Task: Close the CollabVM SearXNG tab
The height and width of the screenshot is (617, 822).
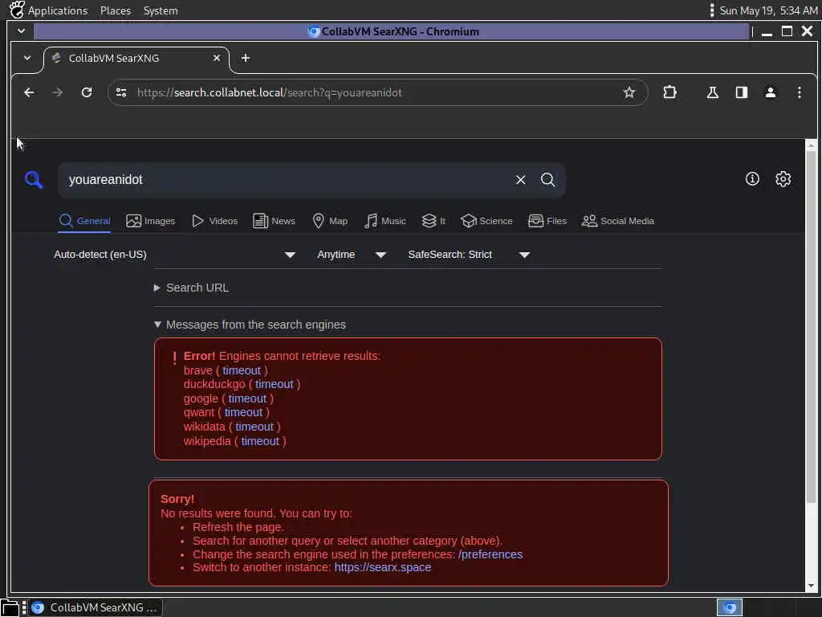Action: [x=217, y=58]
